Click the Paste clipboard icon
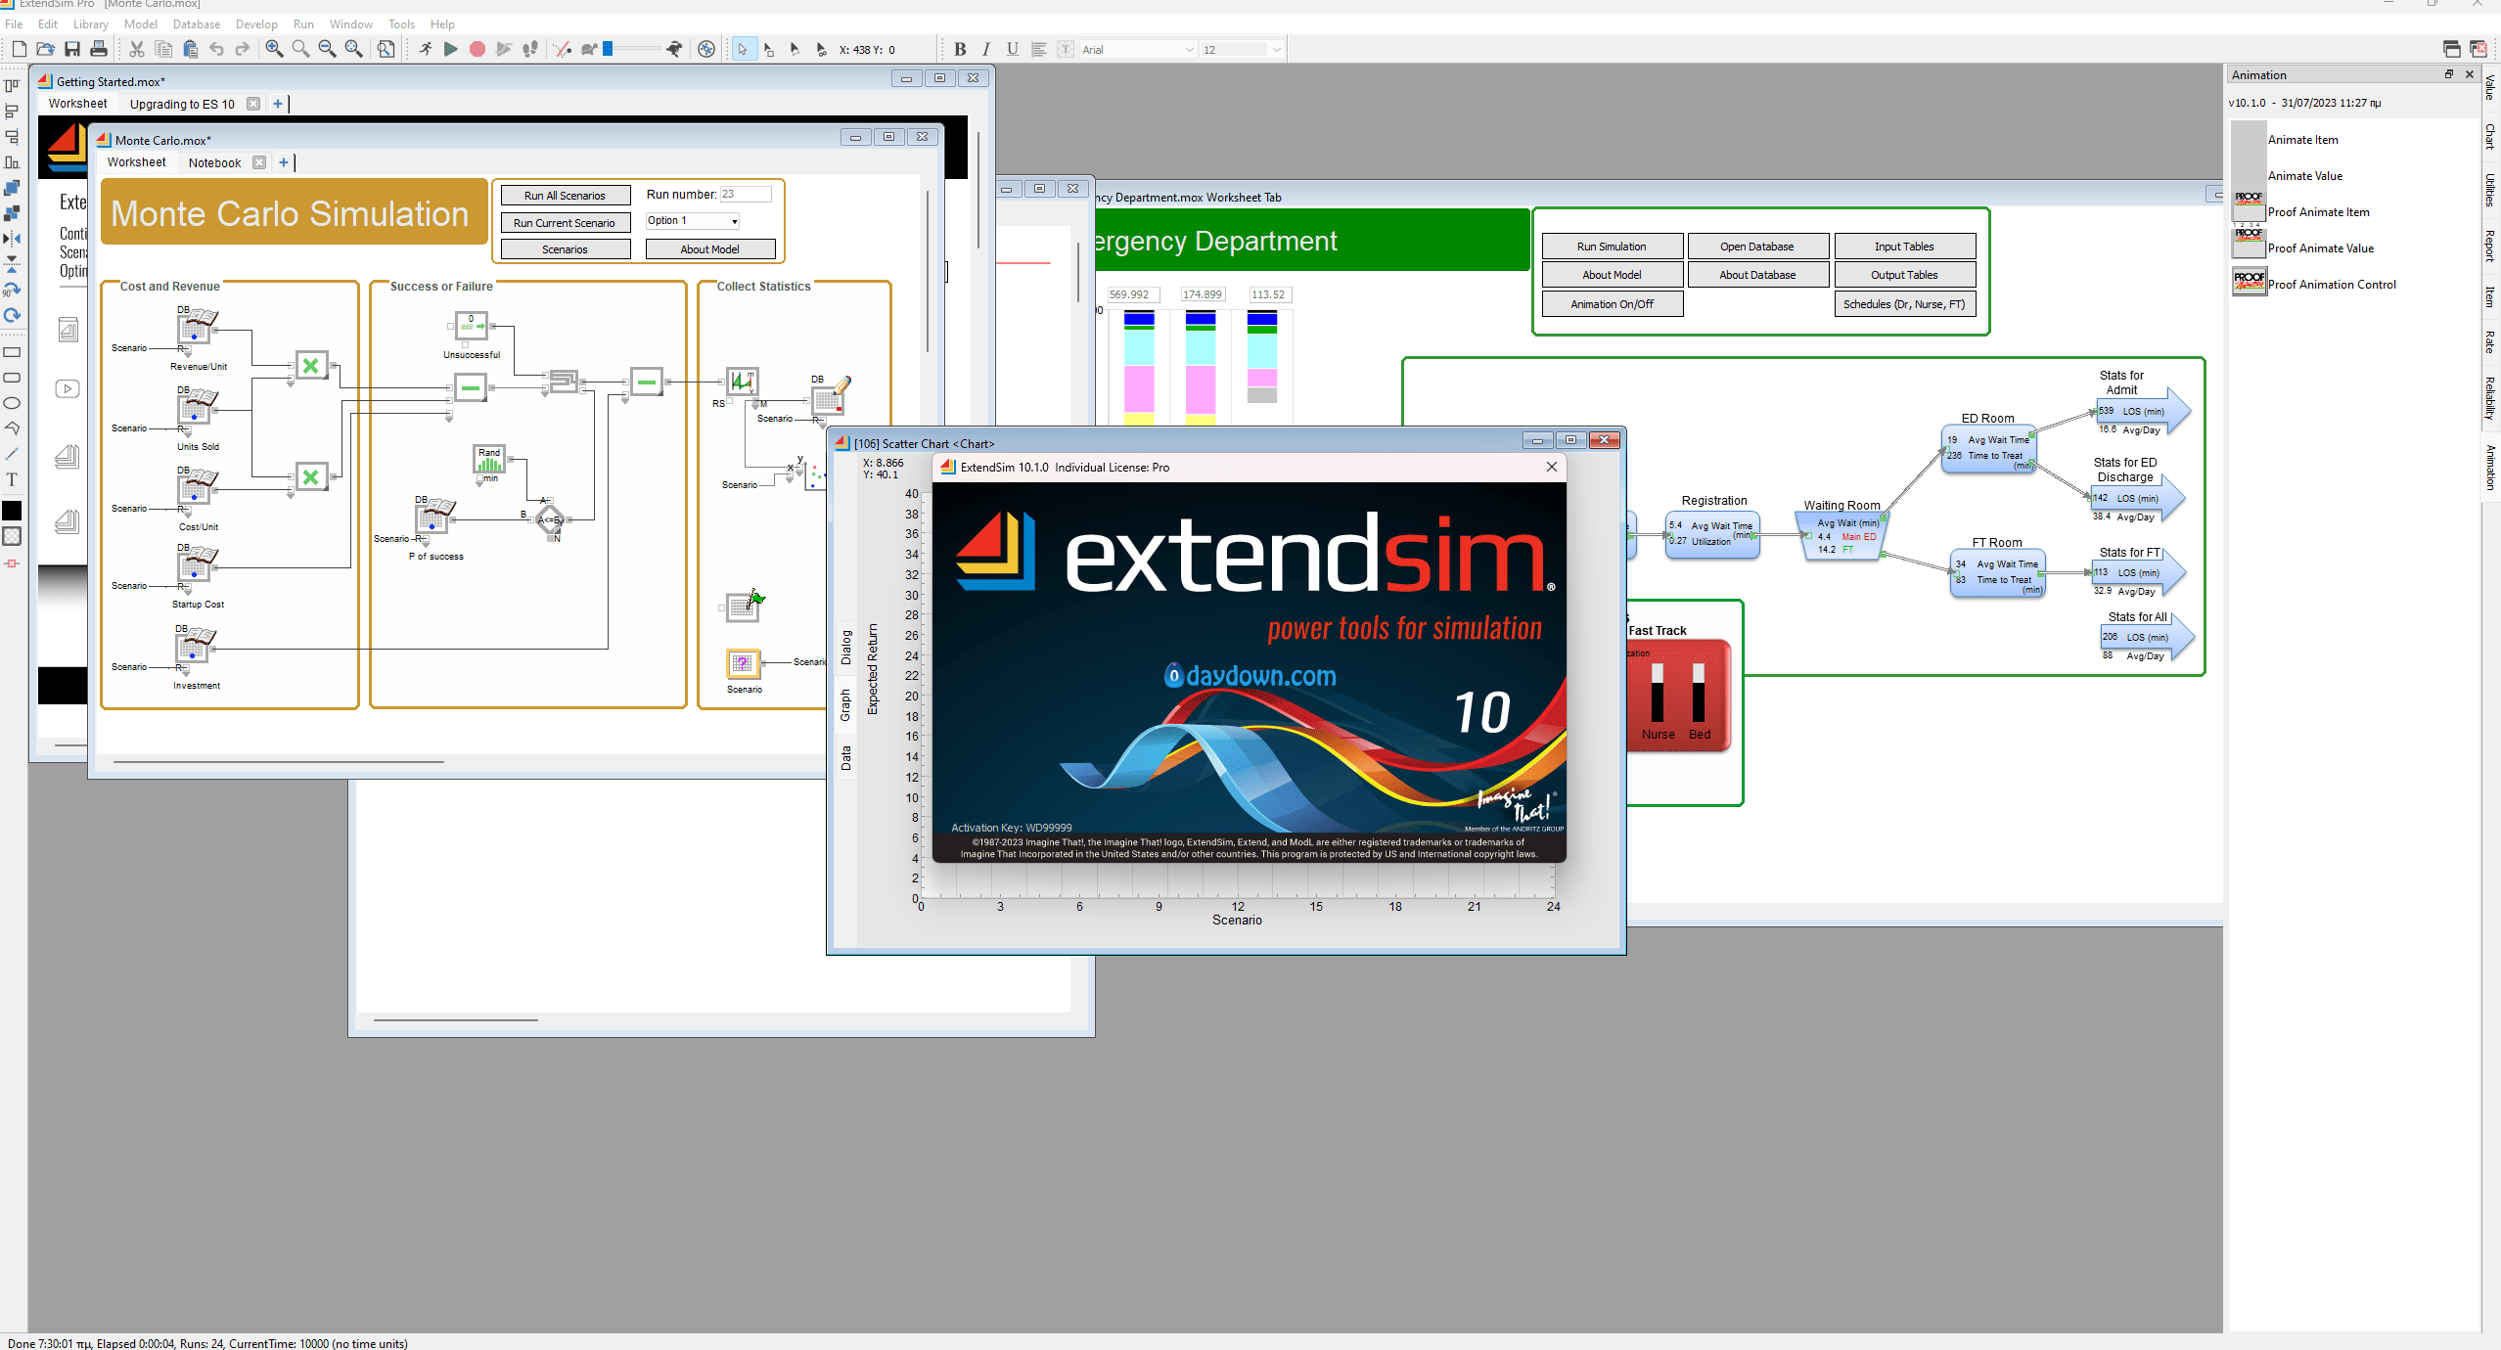This screenshot has height=1350, width=2501. tap(191, 49)
